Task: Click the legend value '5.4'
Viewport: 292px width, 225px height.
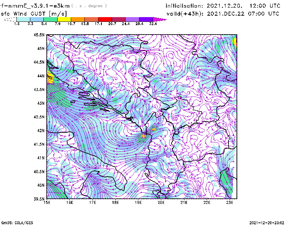Action: 44,24
